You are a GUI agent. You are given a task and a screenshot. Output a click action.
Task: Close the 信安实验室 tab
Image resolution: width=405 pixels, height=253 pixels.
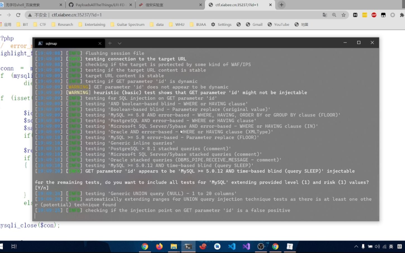200,5
